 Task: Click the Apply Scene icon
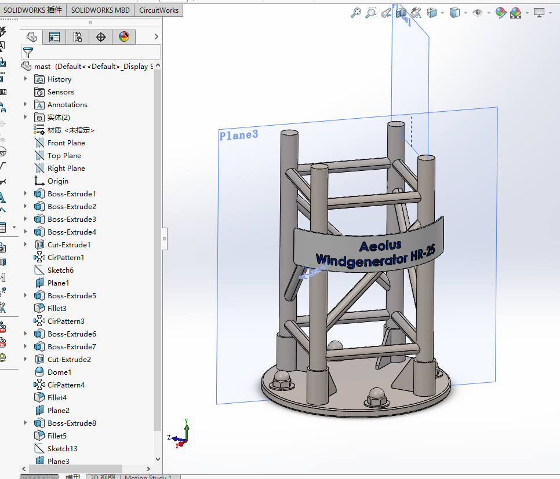516,13
